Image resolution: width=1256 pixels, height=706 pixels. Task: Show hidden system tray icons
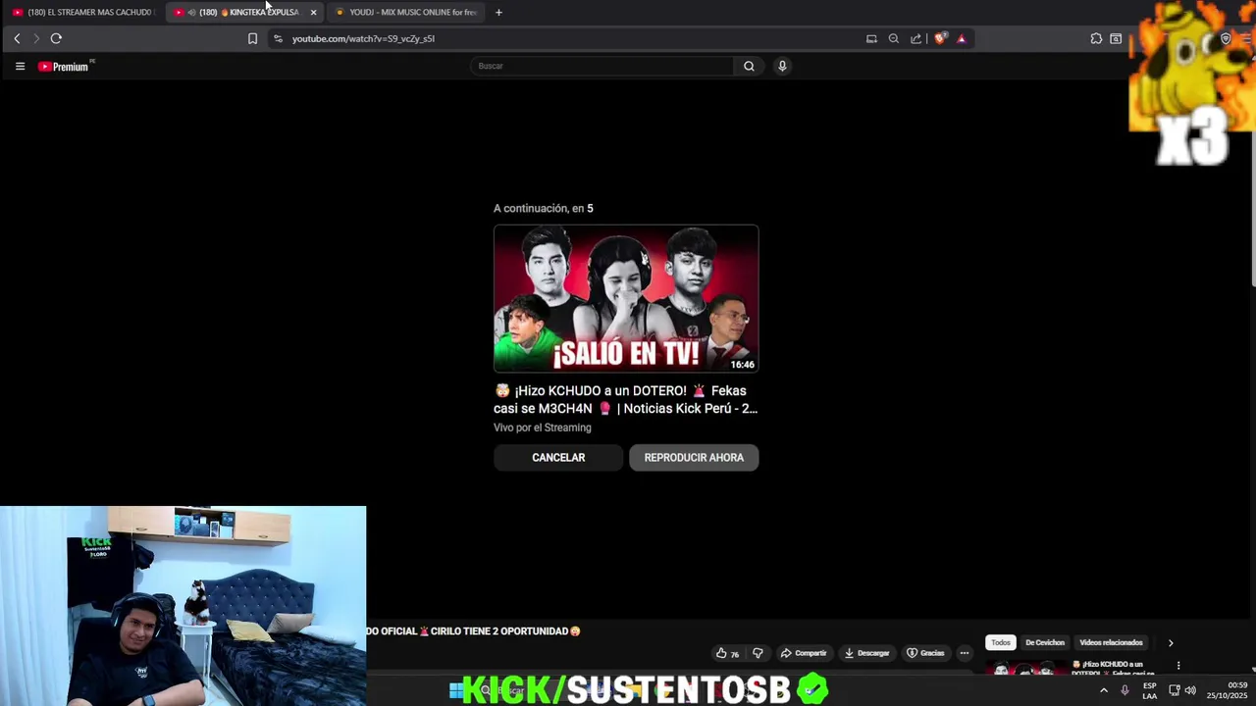coord(1103,690)
